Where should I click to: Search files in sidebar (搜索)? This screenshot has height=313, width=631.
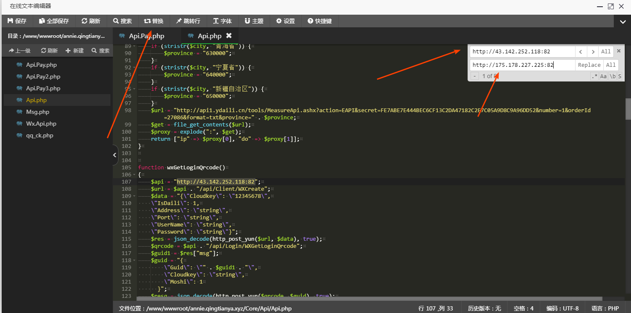point(100,50)
